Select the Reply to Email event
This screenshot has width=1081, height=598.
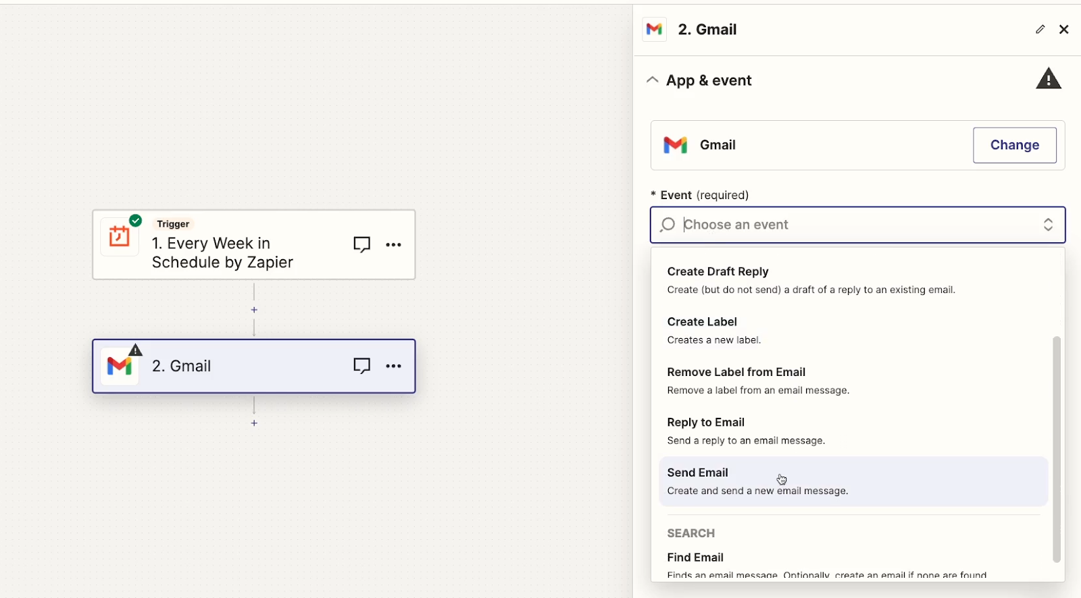point(853,431)
